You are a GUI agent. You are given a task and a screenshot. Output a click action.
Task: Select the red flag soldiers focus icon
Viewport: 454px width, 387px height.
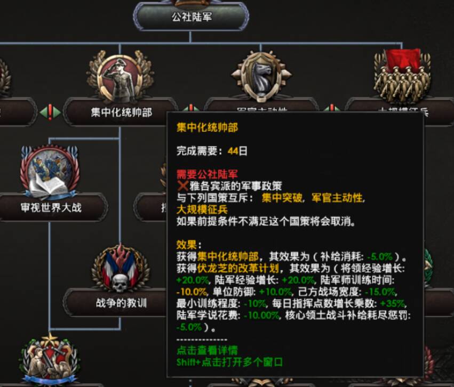coord(402,77)
